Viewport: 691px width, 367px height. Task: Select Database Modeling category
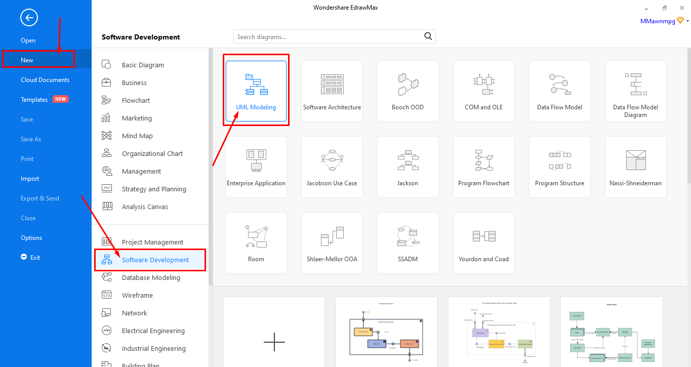coord(150,277)
